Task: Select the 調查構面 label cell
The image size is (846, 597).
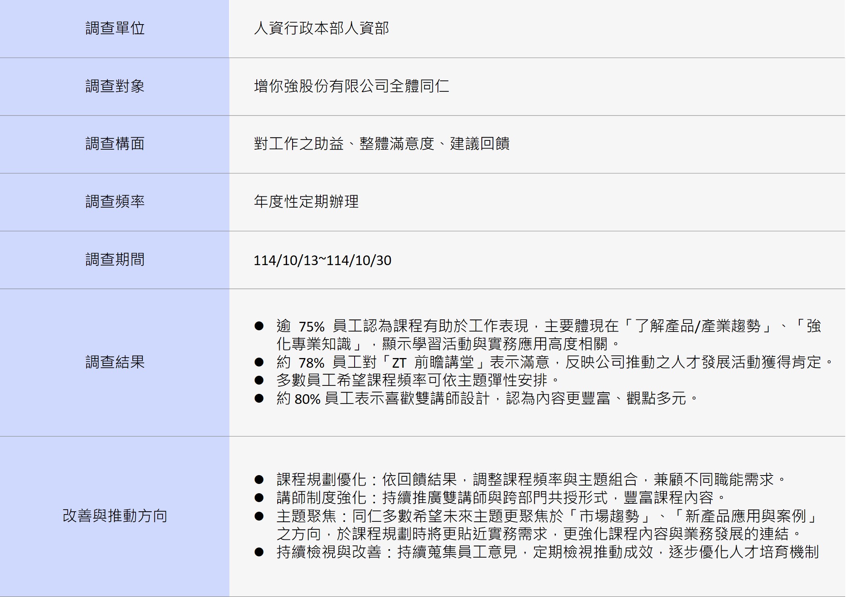Action: (115, 144)
